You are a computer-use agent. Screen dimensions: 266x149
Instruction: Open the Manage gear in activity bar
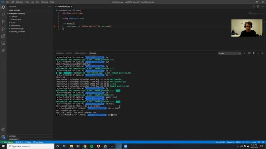click(3, 137)
